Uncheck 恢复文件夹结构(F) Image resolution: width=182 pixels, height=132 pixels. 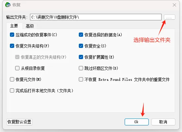pyautogui.click(x=12, y=46)
